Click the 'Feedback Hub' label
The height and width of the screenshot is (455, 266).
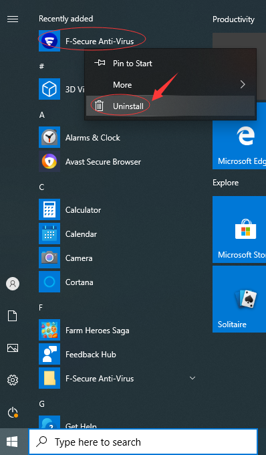91,355
